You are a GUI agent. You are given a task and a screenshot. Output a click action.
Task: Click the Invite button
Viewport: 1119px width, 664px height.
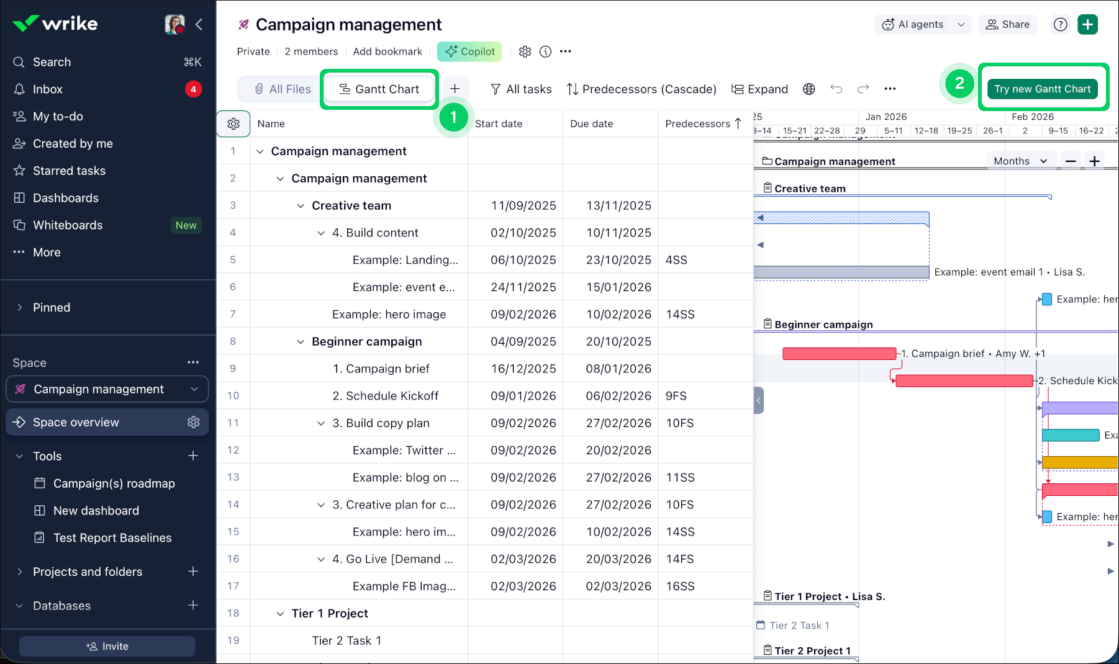107,646
